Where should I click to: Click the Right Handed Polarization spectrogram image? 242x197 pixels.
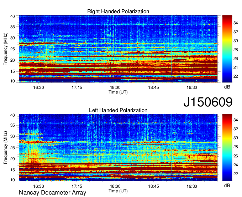point(118,49)
